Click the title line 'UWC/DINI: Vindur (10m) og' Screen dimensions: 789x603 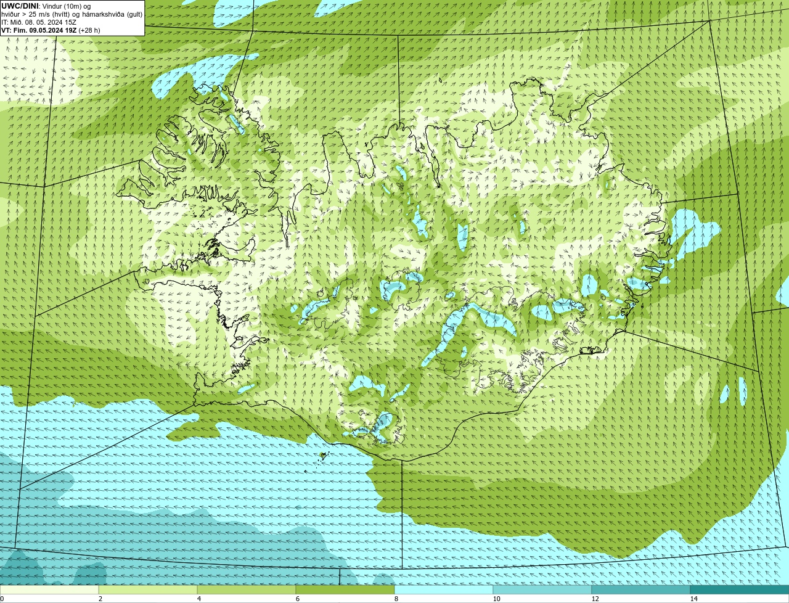46,6
